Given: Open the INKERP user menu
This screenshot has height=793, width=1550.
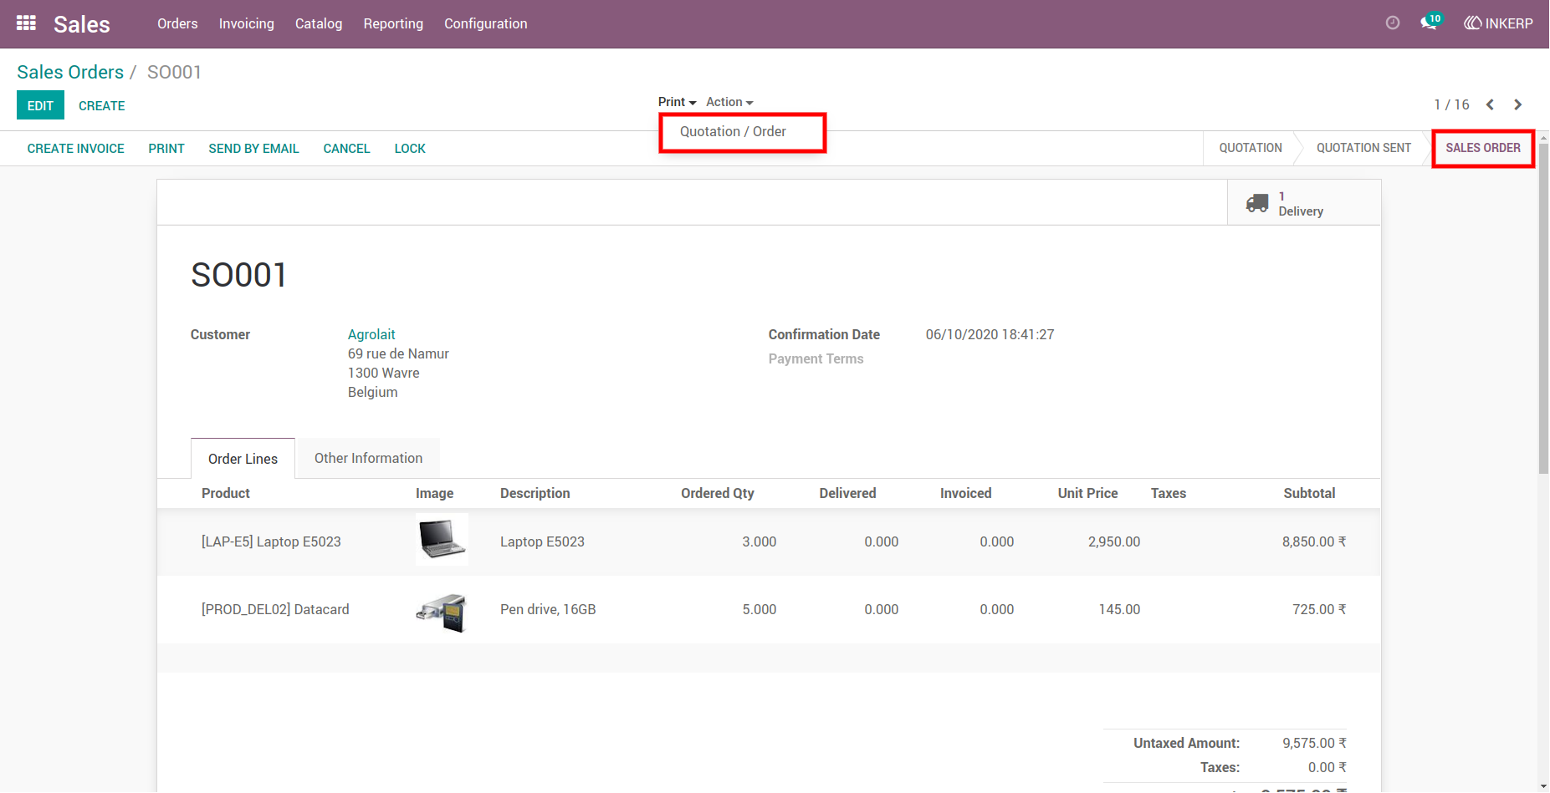Looking at the screenshot, I should [1498, 23].
